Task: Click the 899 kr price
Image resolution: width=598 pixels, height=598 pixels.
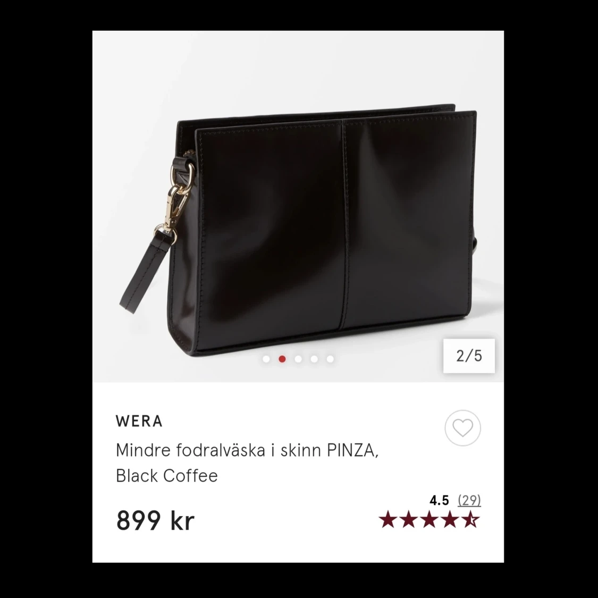Action: (x=155, y=520)
